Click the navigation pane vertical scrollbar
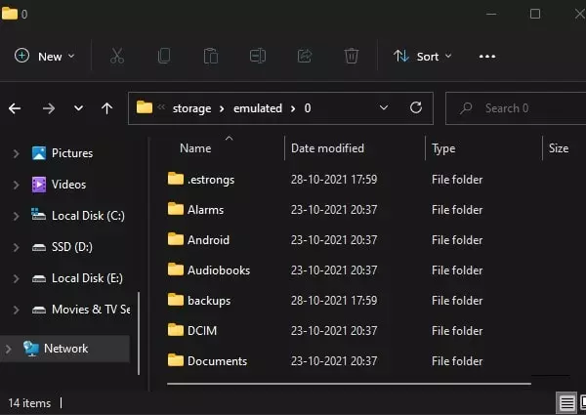 [139, 333]
